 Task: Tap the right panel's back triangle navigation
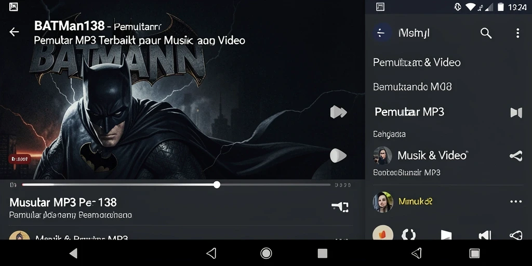point(416,253)
